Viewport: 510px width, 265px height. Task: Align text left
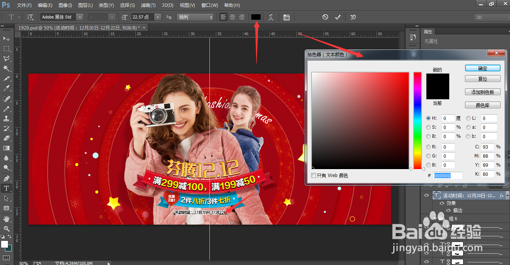pos(223,17)
